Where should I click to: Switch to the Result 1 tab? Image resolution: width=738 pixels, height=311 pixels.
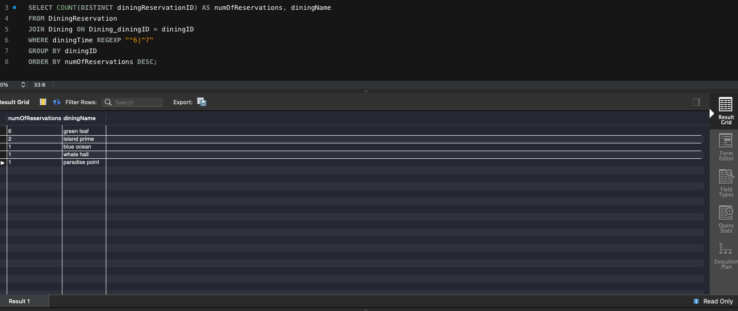click(x=20, y=301)
